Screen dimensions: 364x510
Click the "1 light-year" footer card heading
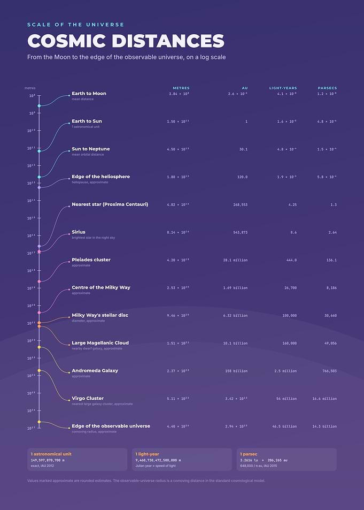(147, 454)
